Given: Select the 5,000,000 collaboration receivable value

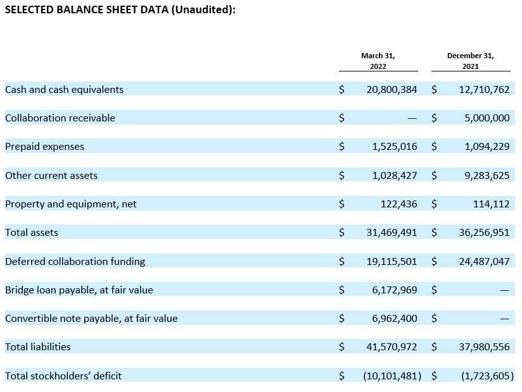Looking at the screenshot, I should coord(484,118).
